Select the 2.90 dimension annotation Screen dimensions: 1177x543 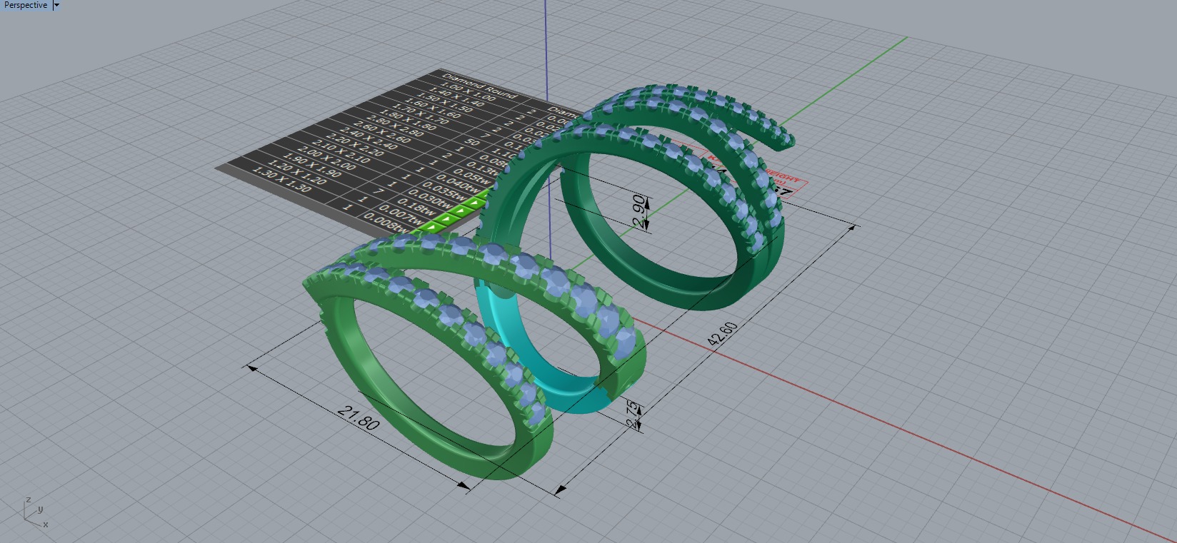[x=639, y=210]
